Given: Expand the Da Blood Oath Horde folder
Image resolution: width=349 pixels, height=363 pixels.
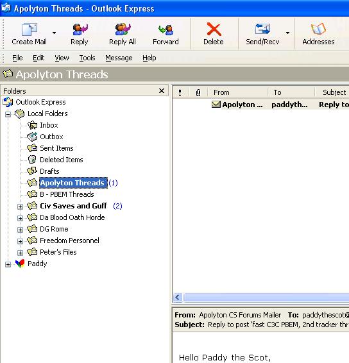Looking at the screenshot, I should coord(20,218).
